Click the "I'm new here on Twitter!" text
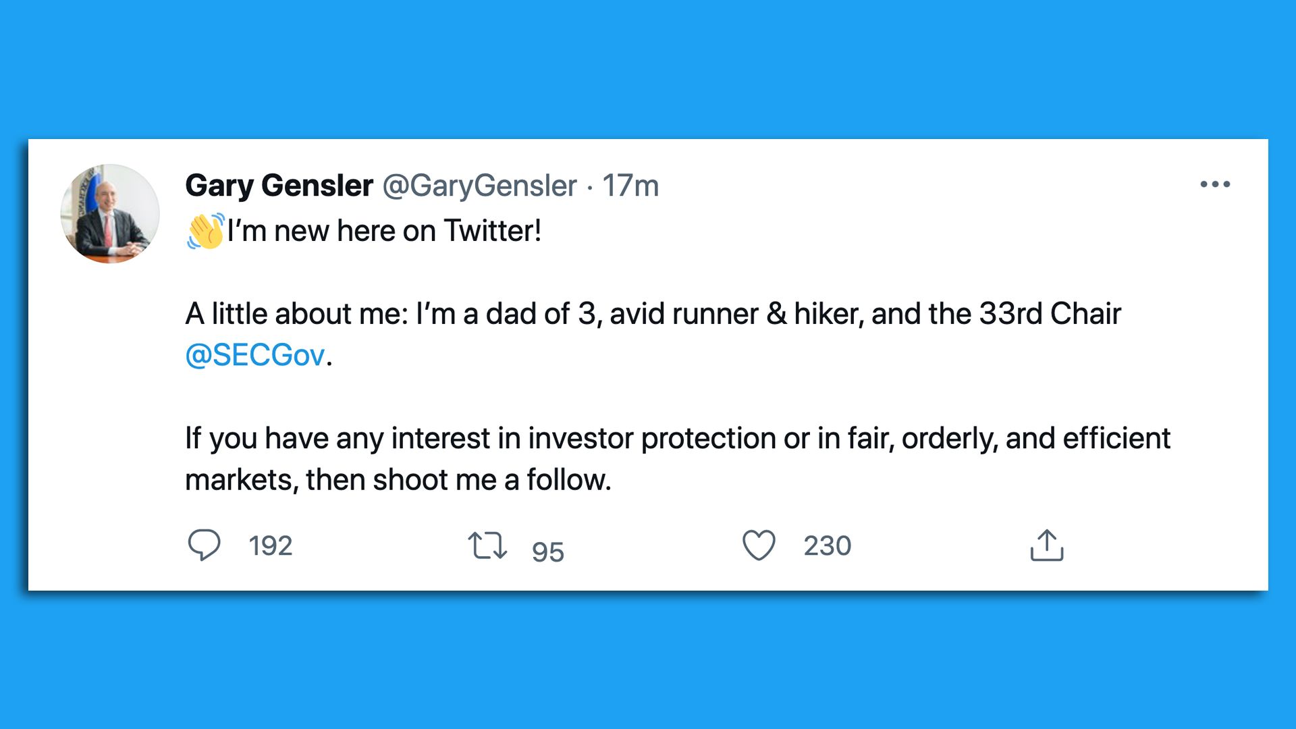 tap(384, 232)
